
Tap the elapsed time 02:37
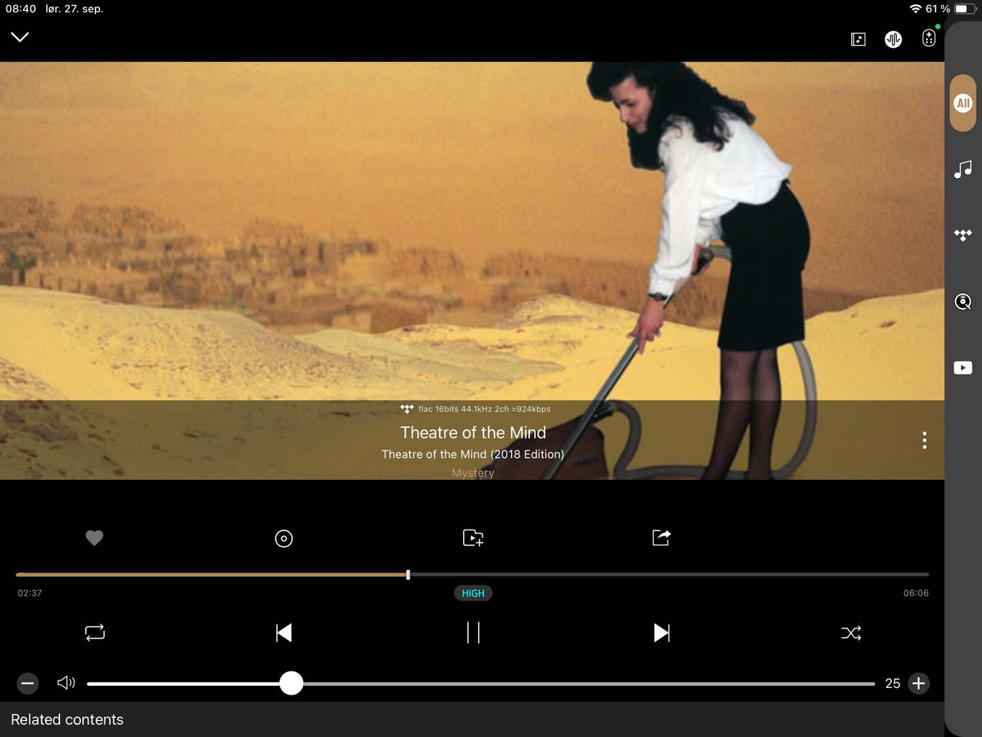[30, 593]
